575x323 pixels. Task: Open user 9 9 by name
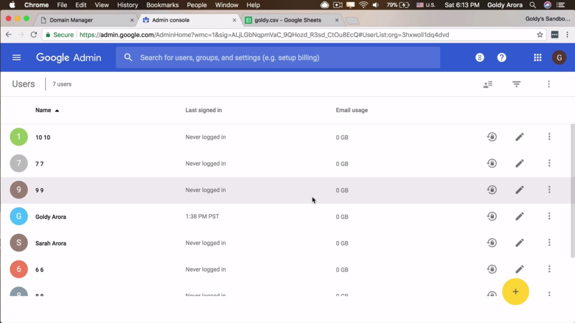point(39,190)
